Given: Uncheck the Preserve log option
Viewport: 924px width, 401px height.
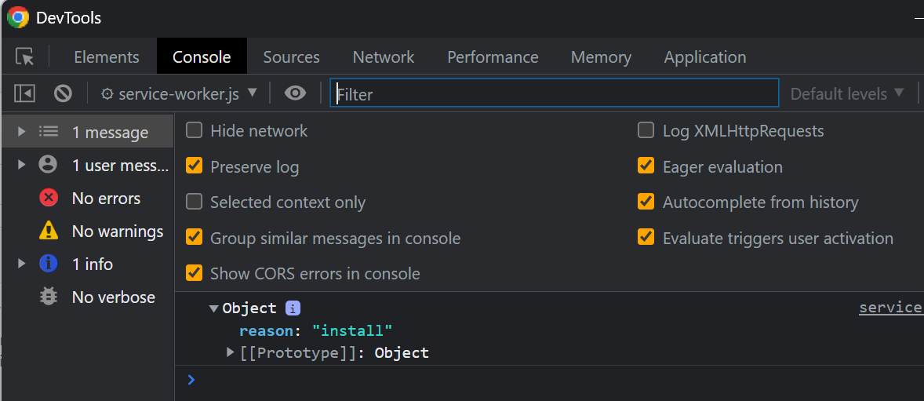Looking at the screenshot, I should (x=195, y=166).
